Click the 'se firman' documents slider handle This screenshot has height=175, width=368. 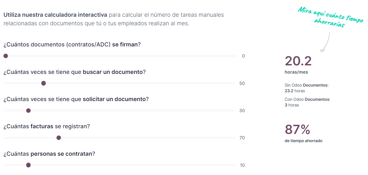6,56
